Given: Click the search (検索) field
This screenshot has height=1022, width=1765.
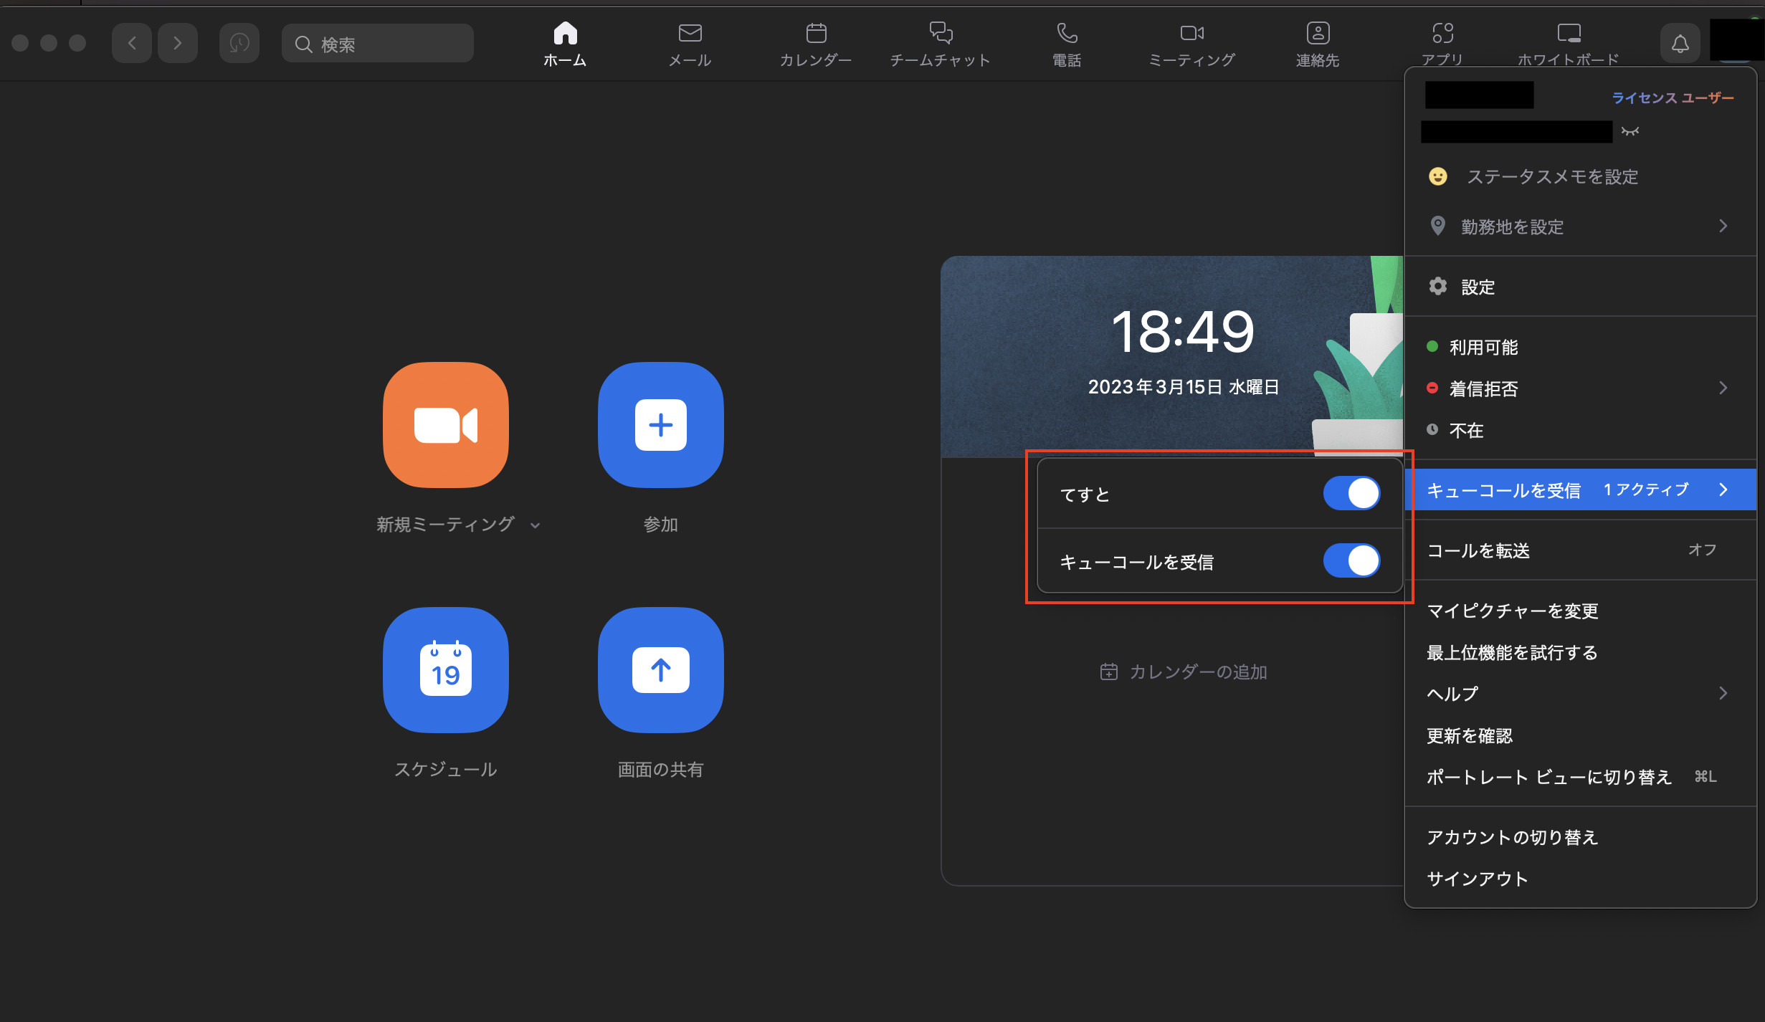Looking at the screenshot, I should (x=378, y=44).
